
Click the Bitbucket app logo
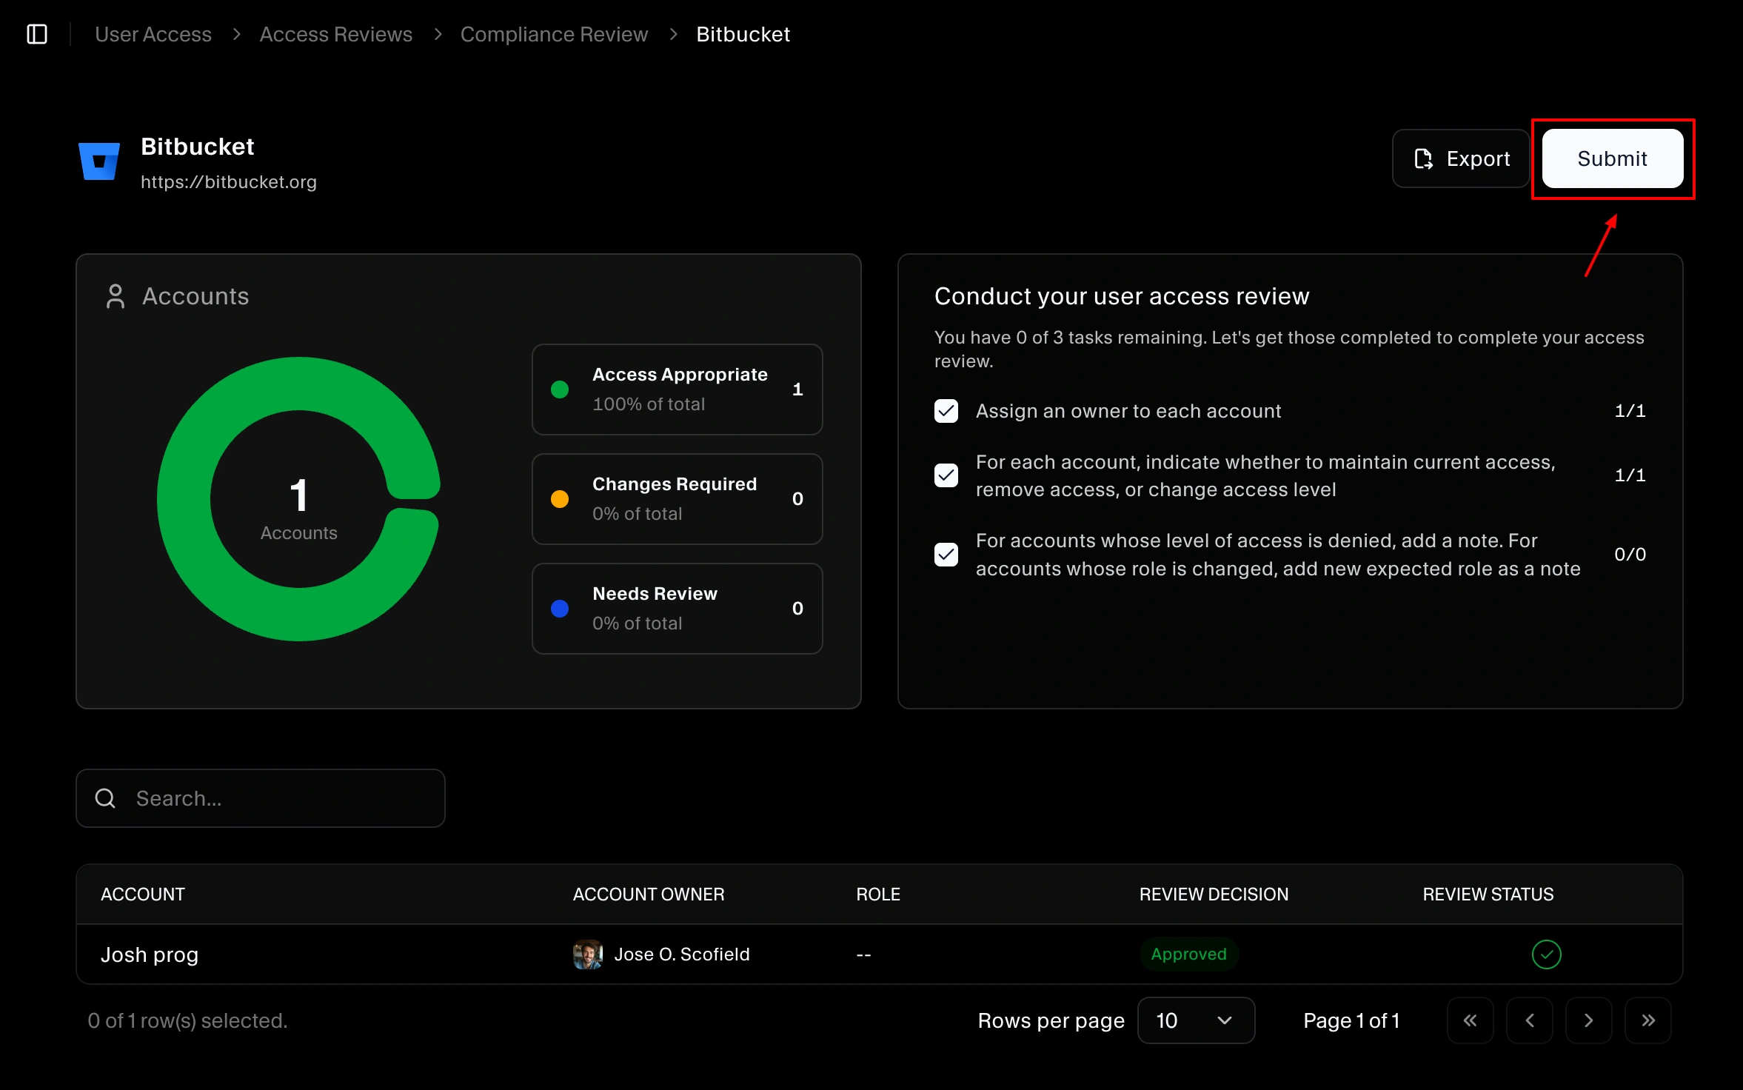(x=100, y=160)
